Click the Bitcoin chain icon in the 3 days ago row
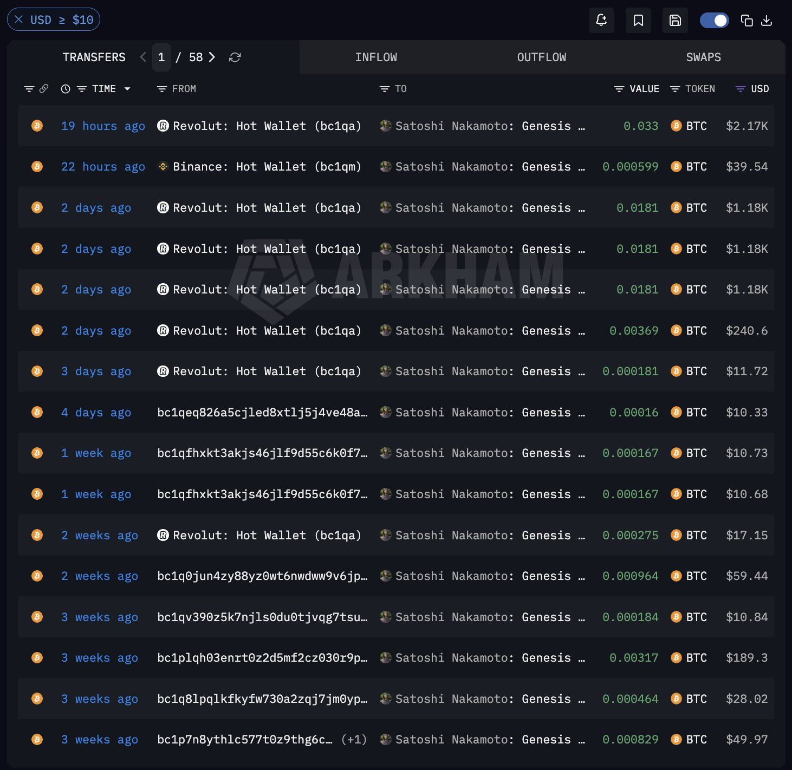Image resolution: width=792 pixels, height=770 pixels. point(37,371)
